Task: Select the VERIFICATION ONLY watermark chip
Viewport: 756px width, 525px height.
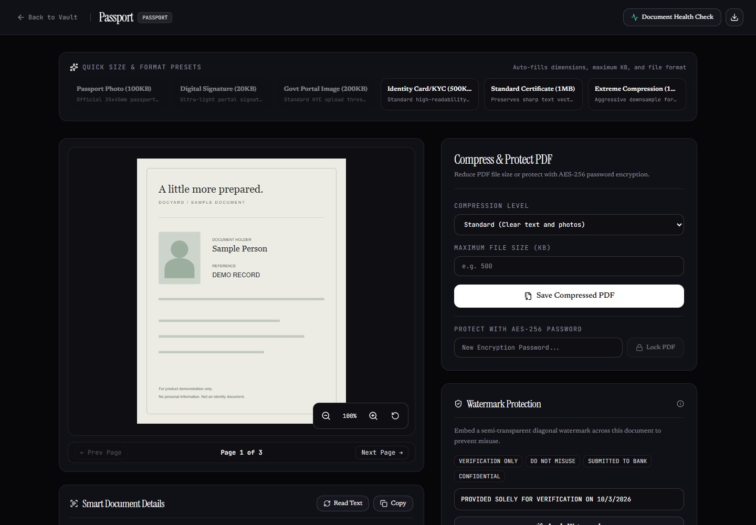Action: click(488, 461)
